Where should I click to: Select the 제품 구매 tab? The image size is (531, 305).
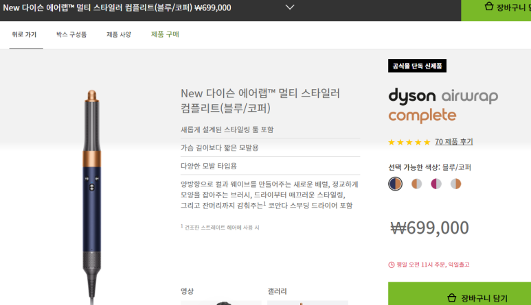165,34
